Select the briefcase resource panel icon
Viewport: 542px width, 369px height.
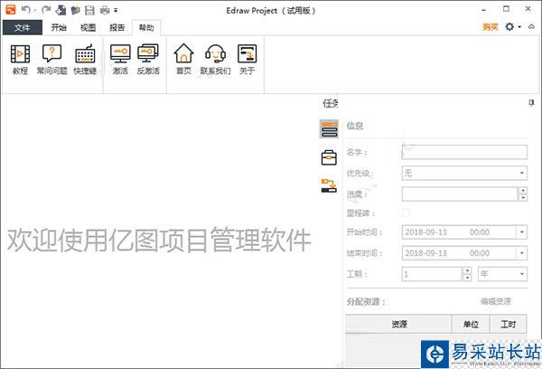(x=329, y=158)
